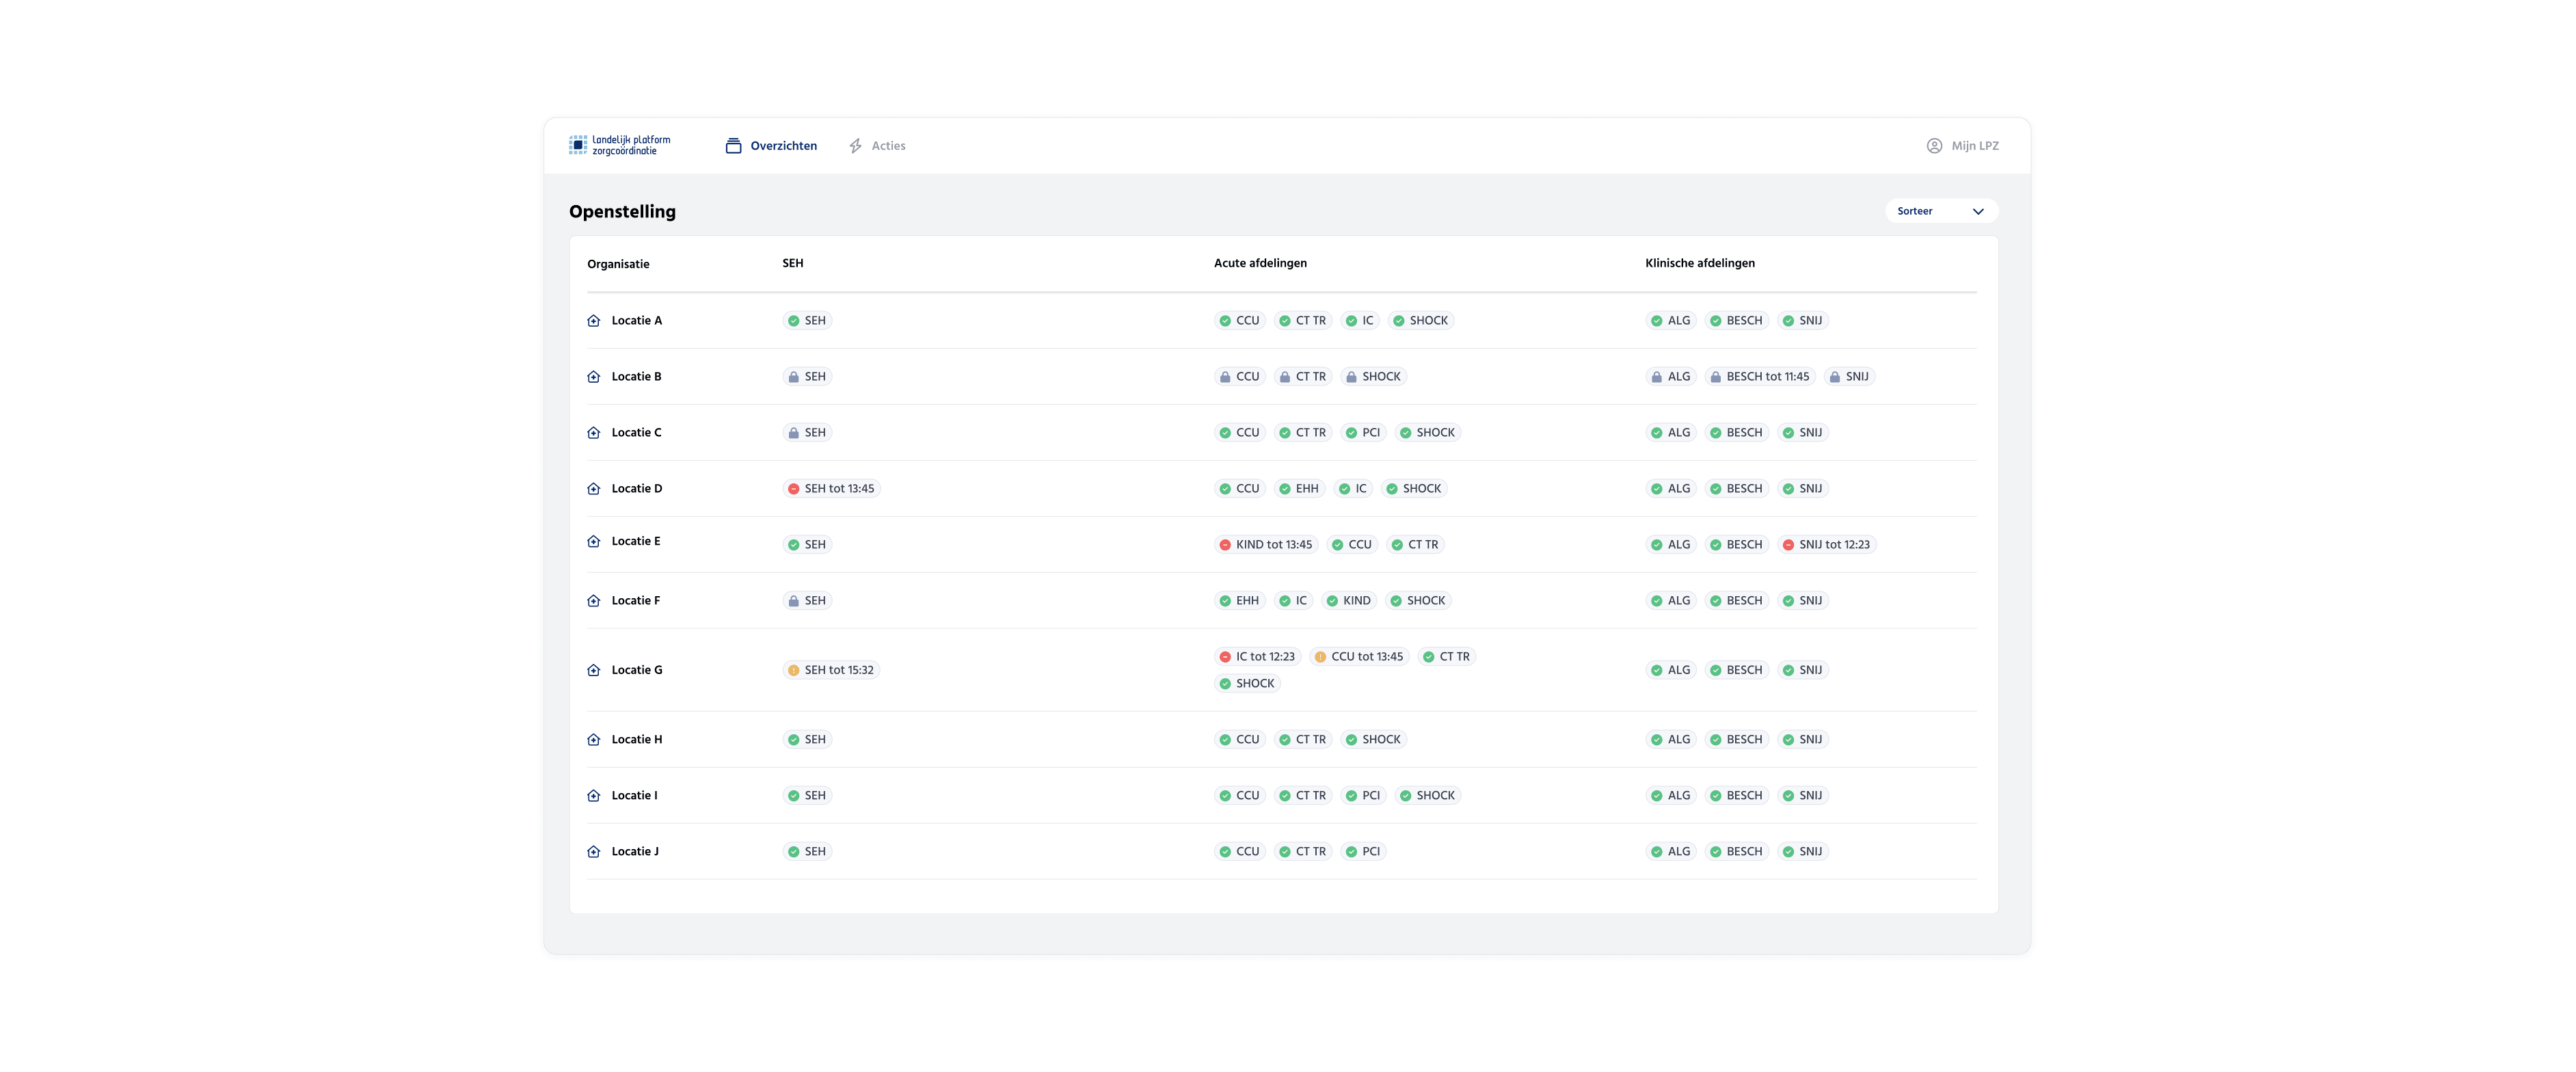The height and width of the screenshot is (1072, 2576).
Task: Click the hospital icon beside Locatie J
Action: click(x=593, y=852)
